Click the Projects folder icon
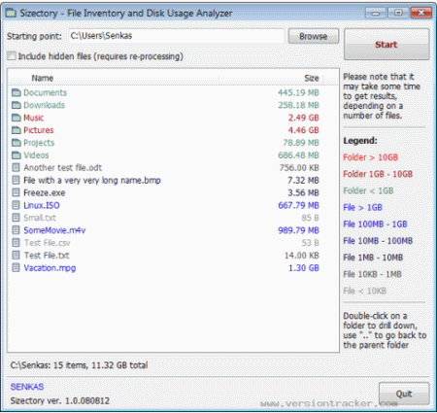The image size is (437, 413). click(17, 143)
